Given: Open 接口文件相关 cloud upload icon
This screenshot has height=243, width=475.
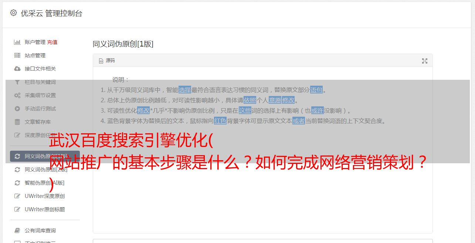Looking at the screenshot, I should pyautogui.click(x=17, y=69).
